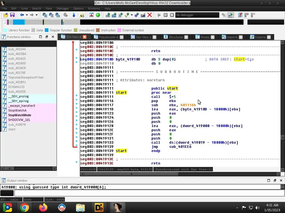Click the External symbol pink legend swatch

pos(119,30)
